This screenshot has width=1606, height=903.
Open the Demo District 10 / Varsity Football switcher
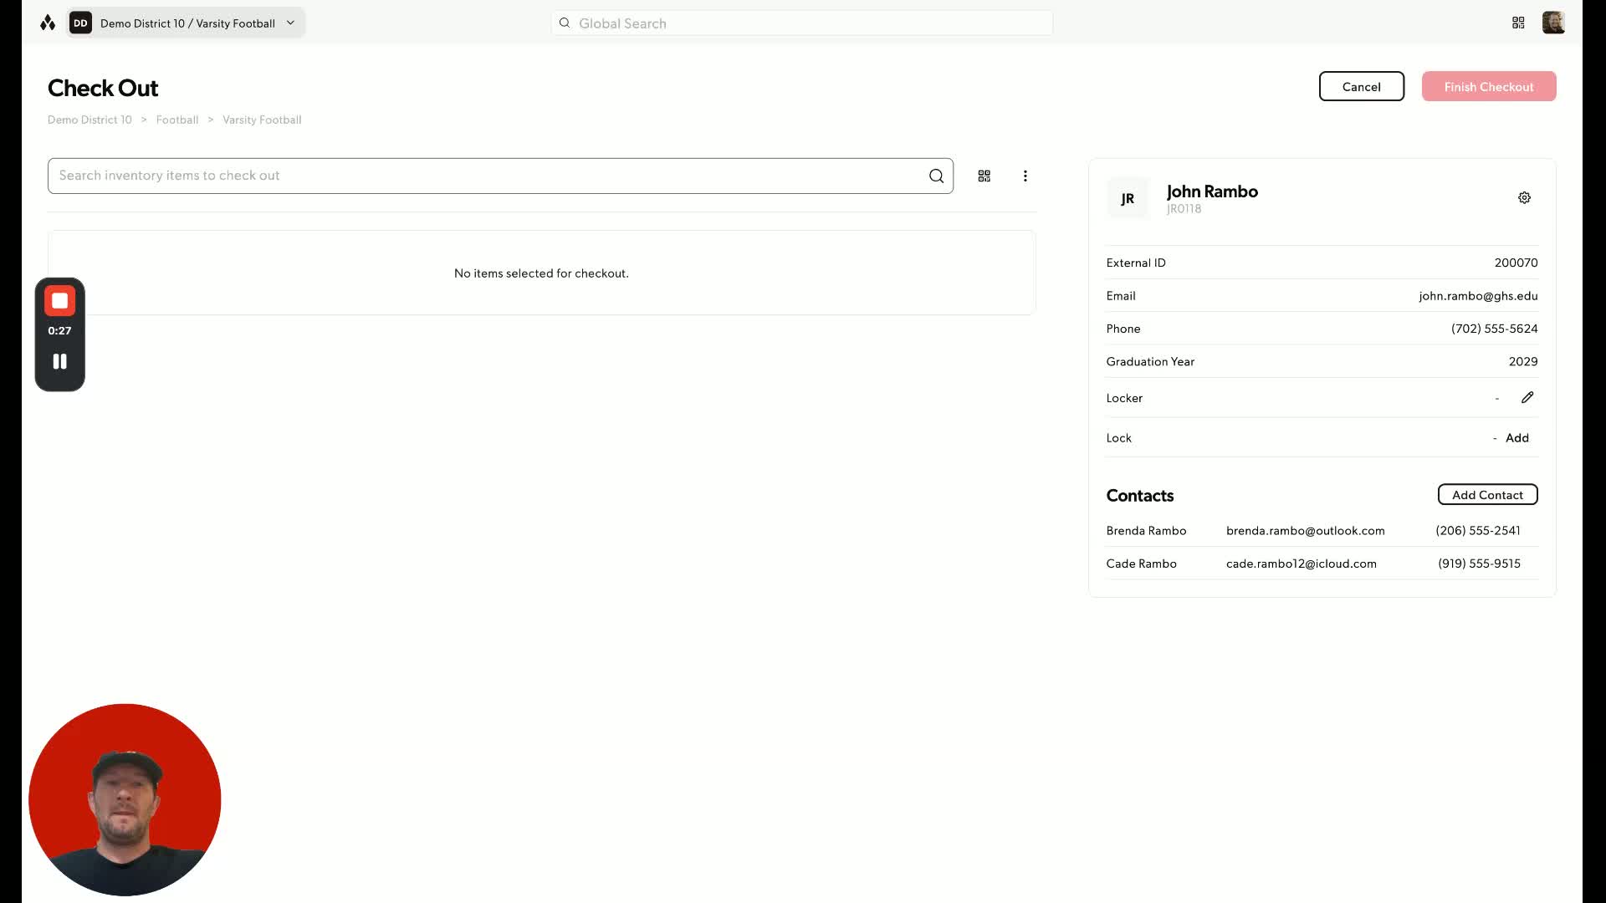(x=187, y=23)
